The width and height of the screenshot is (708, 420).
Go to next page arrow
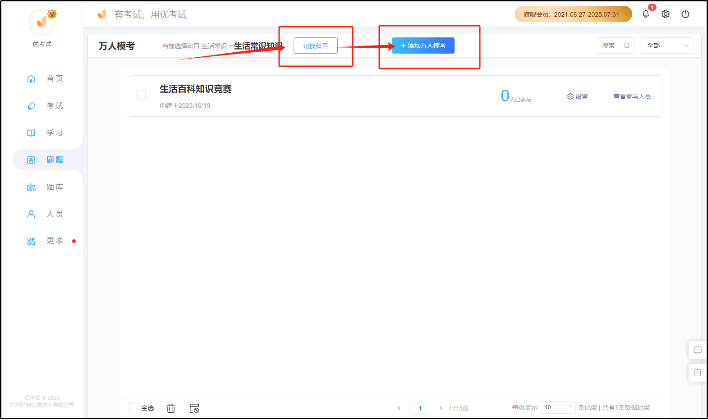coord(441,408)
